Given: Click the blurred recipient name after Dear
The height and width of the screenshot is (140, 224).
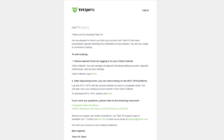Looking at the screenshot, I should 83,27.
